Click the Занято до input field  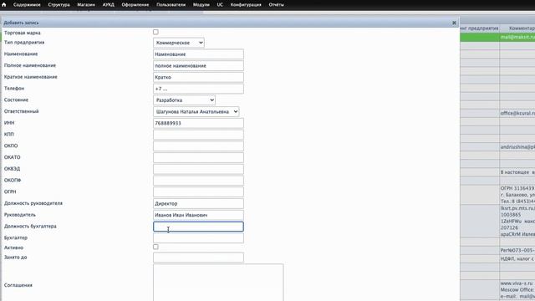click(198, 258)
